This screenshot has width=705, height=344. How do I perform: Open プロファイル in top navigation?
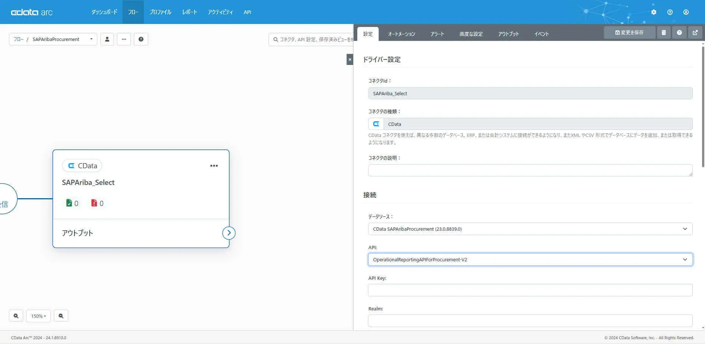pos(160,12)
